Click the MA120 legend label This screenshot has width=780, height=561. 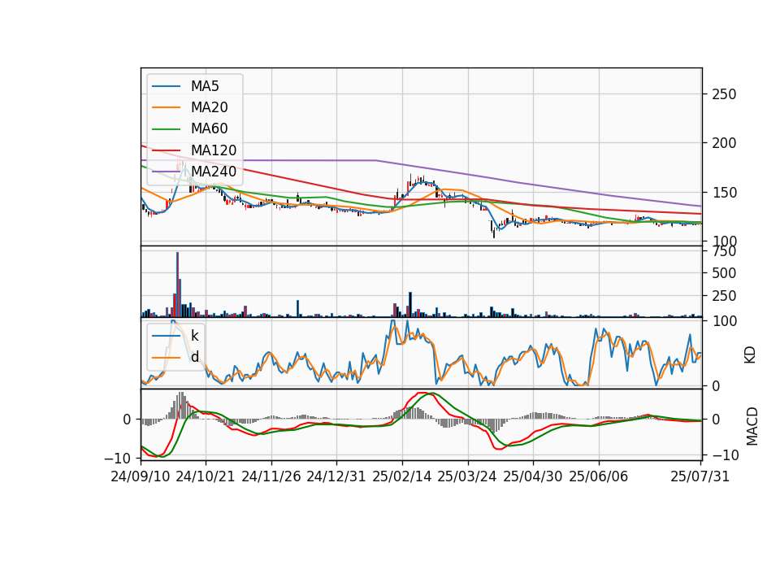[214, 150]
